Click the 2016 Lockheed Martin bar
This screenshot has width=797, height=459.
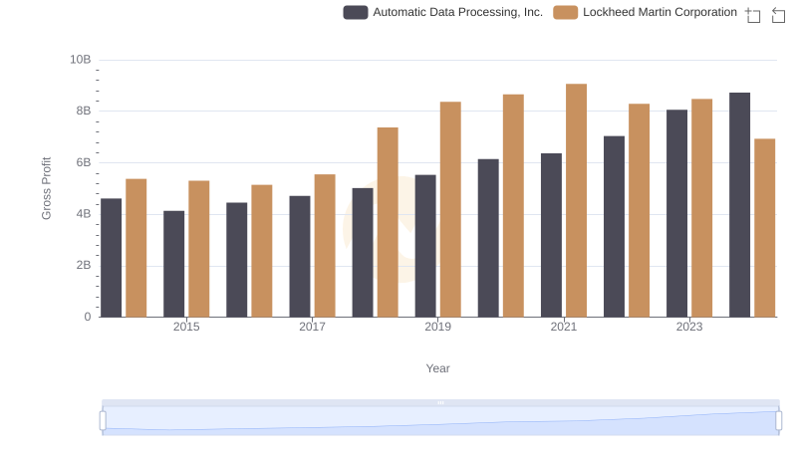coord(262,251)
